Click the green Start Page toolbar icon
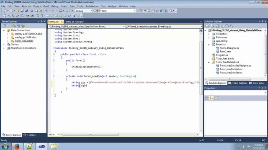Screen dimensions: 268x150 point(162,11)
